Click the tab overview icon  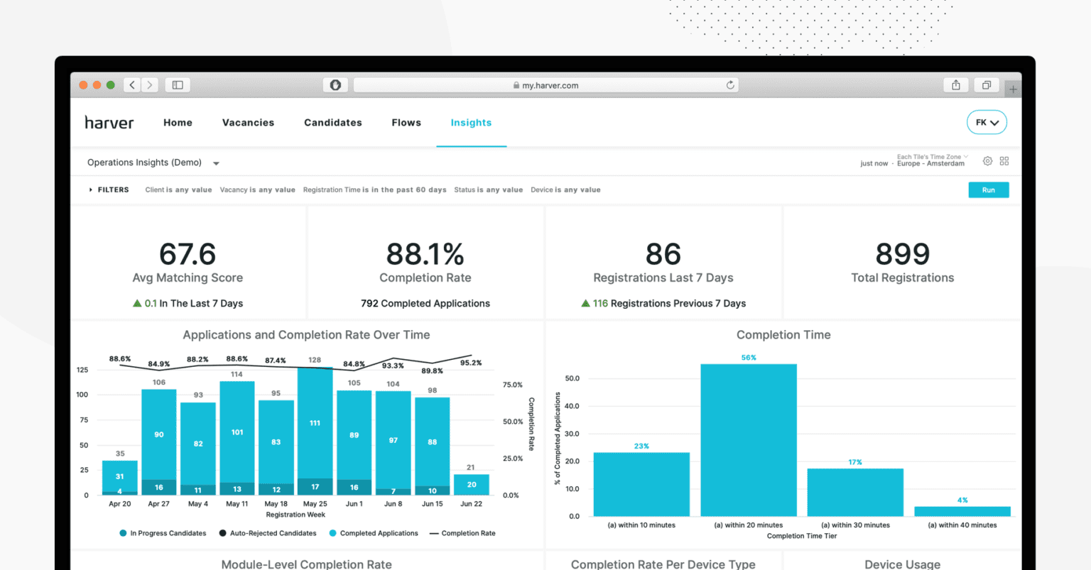coord(986,84)
